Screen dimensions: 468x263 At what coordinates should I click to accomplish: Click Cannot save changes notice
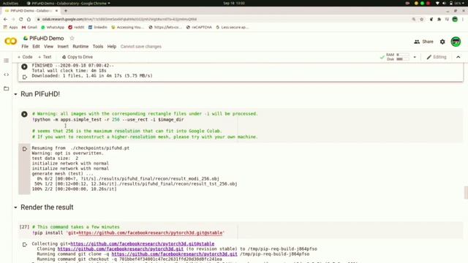click(x=141, y=47)
